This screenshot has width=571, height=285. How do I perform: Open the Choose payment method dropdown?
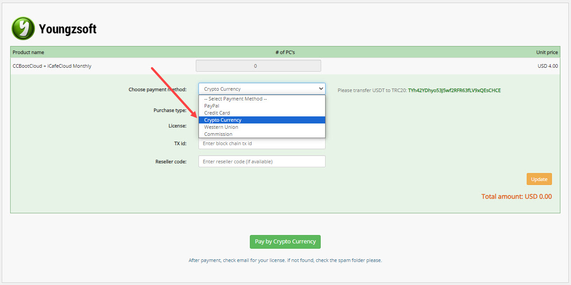[261, 89]
